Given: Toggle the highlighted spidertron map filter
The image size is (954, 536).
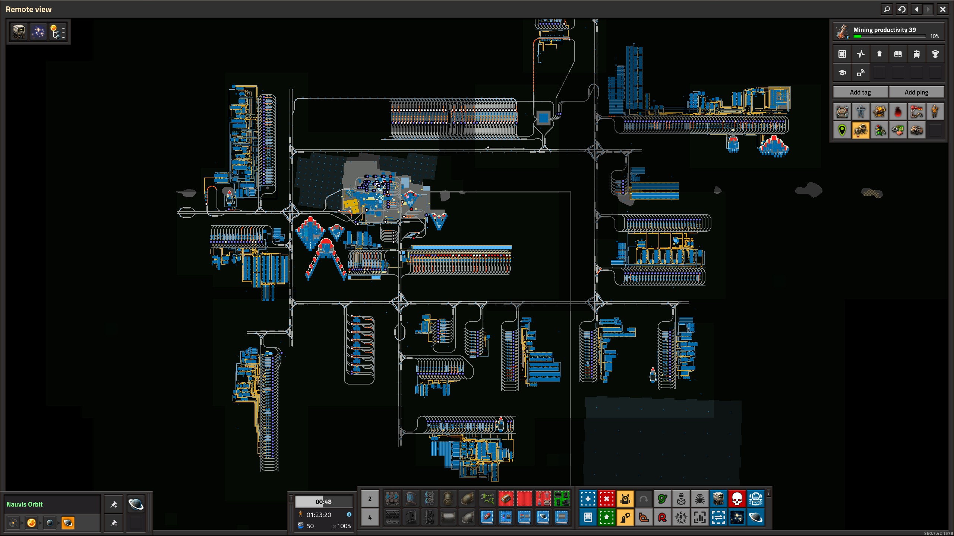Looking at the screenshot, I should pyautogui.click(x=860, y=130).
